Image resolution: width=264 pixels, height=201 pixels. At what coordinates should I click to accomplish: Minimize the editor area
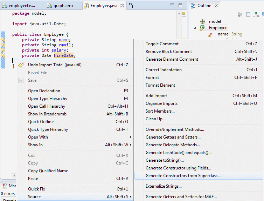pyautogui.click(x=172, y=5)
